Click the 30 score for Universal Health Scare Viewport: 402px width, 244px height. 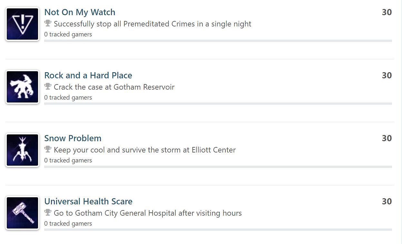coord(387,201)
